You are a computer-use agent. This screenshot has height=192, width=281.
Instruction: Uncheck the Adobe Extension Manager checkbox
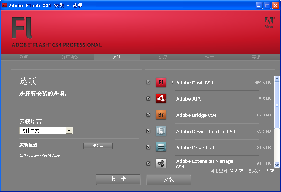pyautogui.click(x=148, y=163)
